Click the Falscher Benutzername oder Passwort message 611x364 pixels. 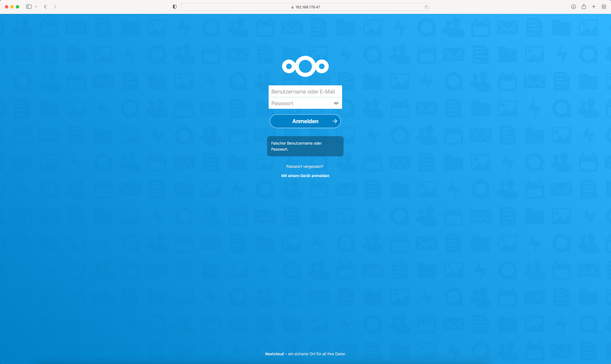click(x=305, y=146)
